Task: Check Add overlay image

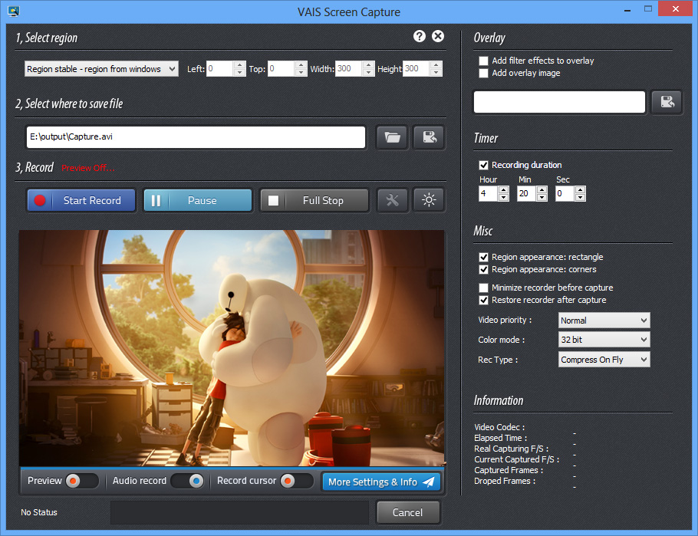Action: pos(483,74)
